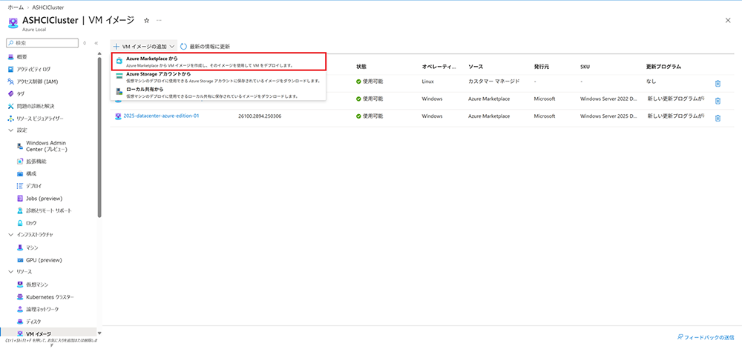The image size is (742, 349).
Task: Open the more options ellipsis by title
Action: click(x=159, y=21)
